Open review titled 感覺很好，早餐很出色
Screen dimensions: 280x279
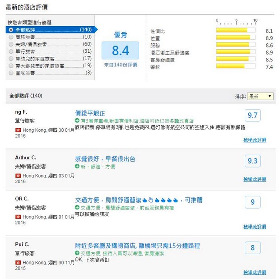[x=105, y=159]
